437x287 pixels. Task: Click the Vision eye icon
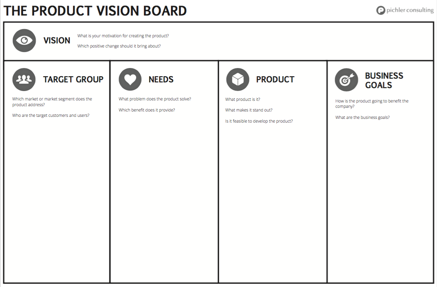click(x=24, y=41)
